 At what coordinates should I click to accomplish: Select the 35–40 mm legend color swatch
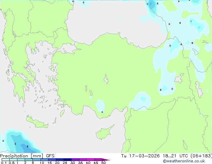83,160
